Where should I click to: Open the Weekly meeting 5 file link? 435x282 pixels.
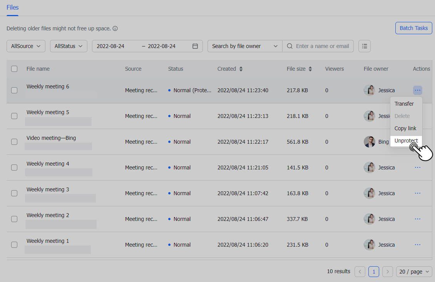[48, 112]
